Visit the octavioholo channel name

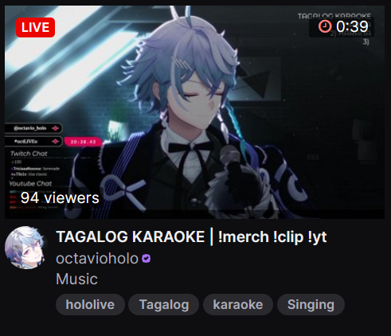coord(97,259)
